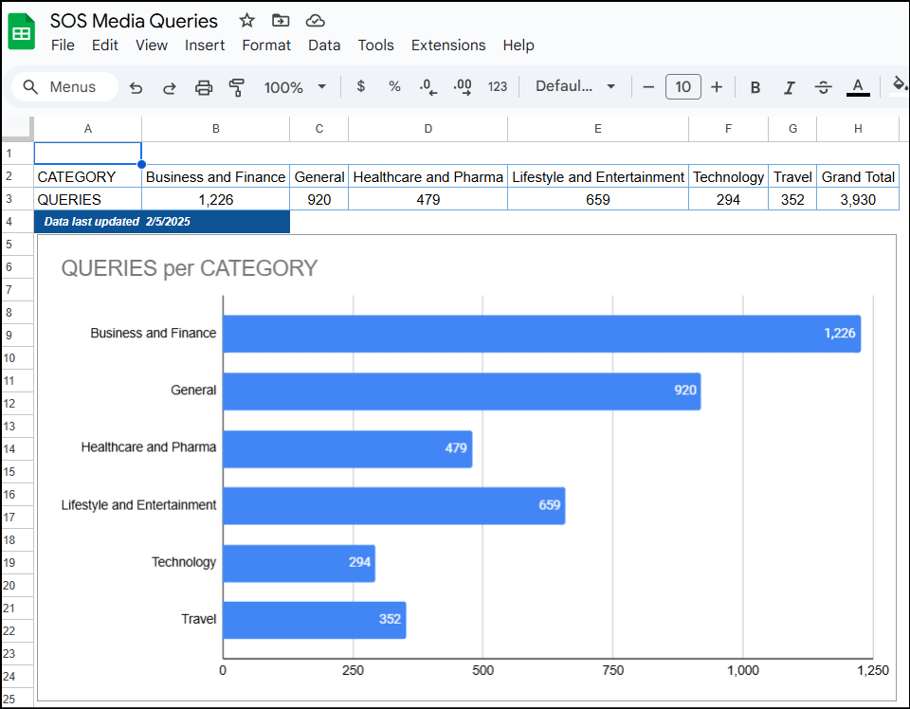910x709 pixels.
Task: Click the QUERIES cell in row 3
Action: pyautogui.click(x=87, y=199)
